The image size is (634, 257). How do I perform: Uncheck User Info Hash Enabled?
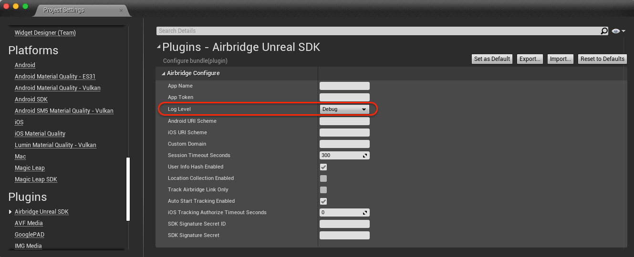tap(323, 167)
